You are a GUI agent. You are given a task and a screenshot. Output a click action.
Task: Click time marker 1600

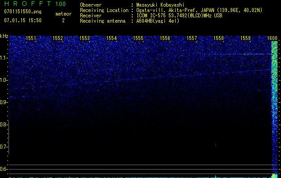click(272, 38)
